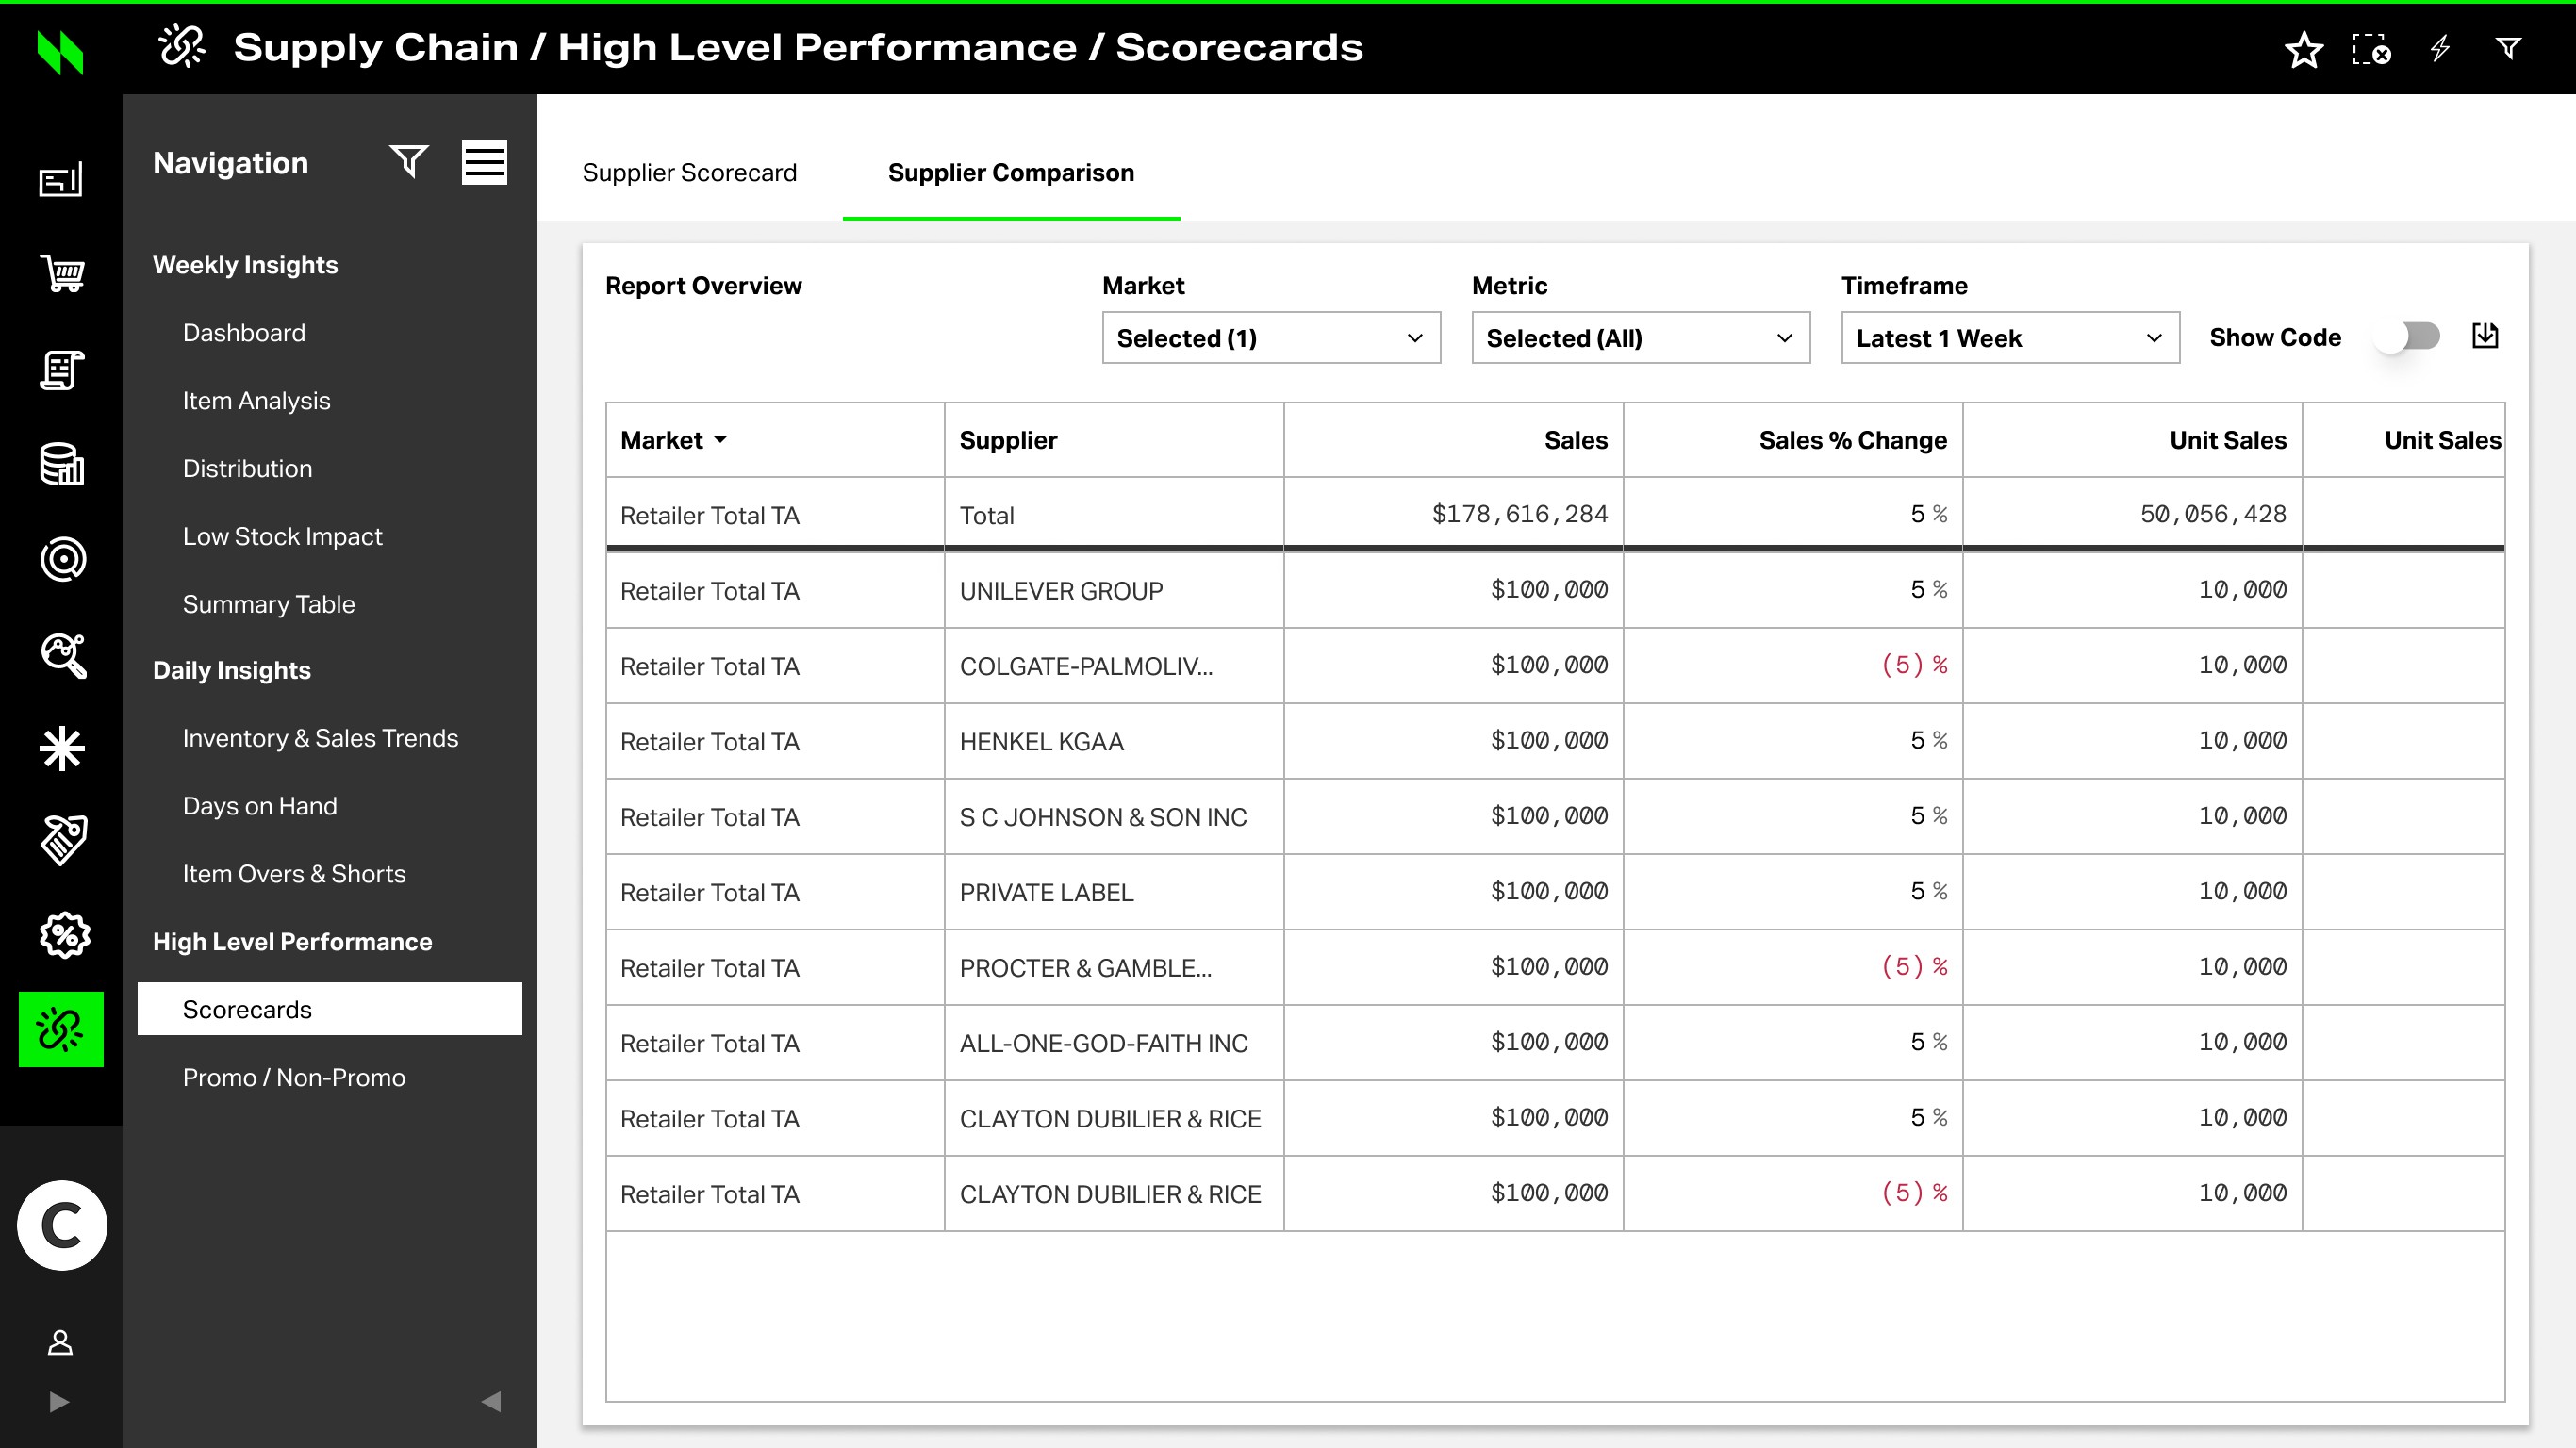Click the target bullseye sidebar icon

click(x=62, y=559)
